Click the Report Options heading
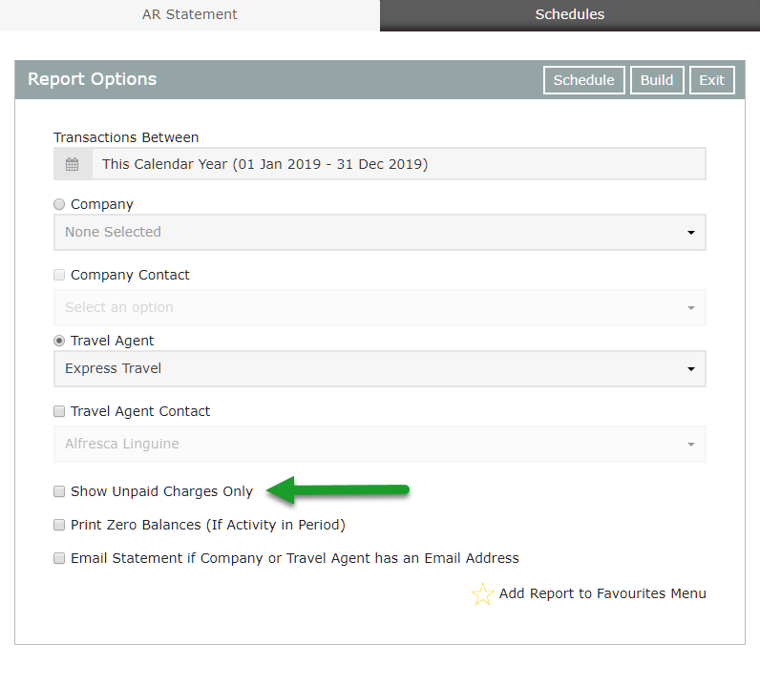The width and height of the screenshot is (760, 685). pyautogui.click(x=92, y=79)
